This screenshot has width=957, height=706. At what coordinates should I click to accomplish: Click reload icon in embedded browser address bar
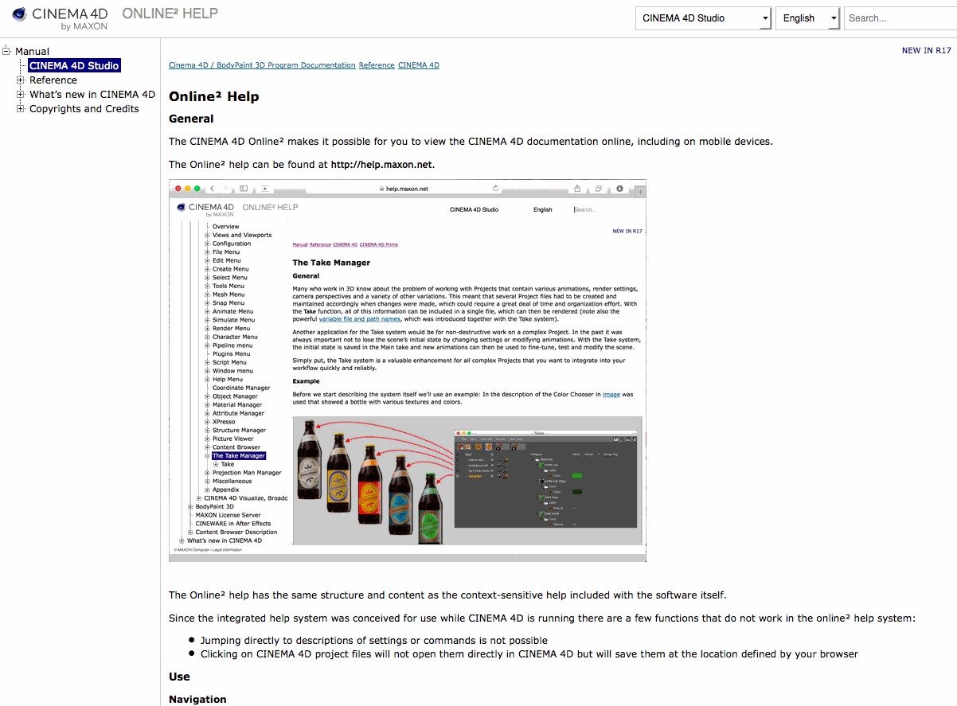click(x=495, y=189)
